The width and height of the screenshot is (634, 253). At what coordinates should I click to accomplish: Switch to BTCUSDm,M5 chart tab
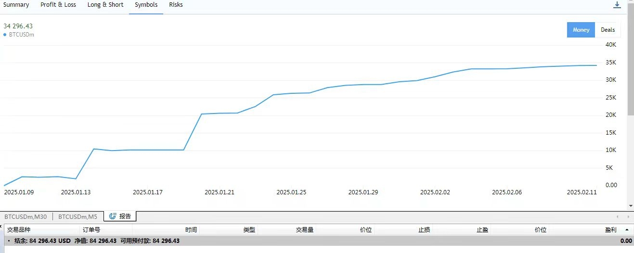pos(78,216)
